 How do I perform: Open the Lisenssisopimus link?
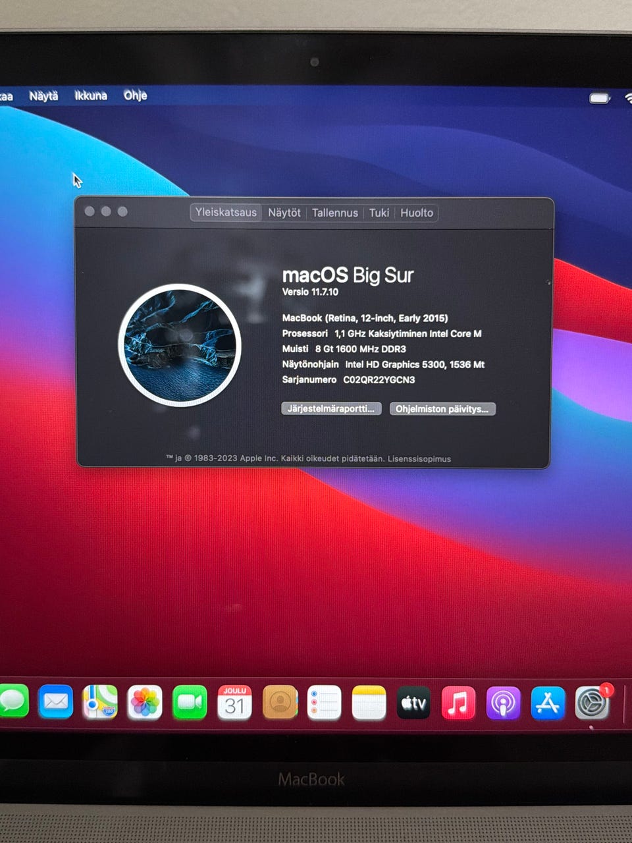pyautogui.click(x=419, y=458)
